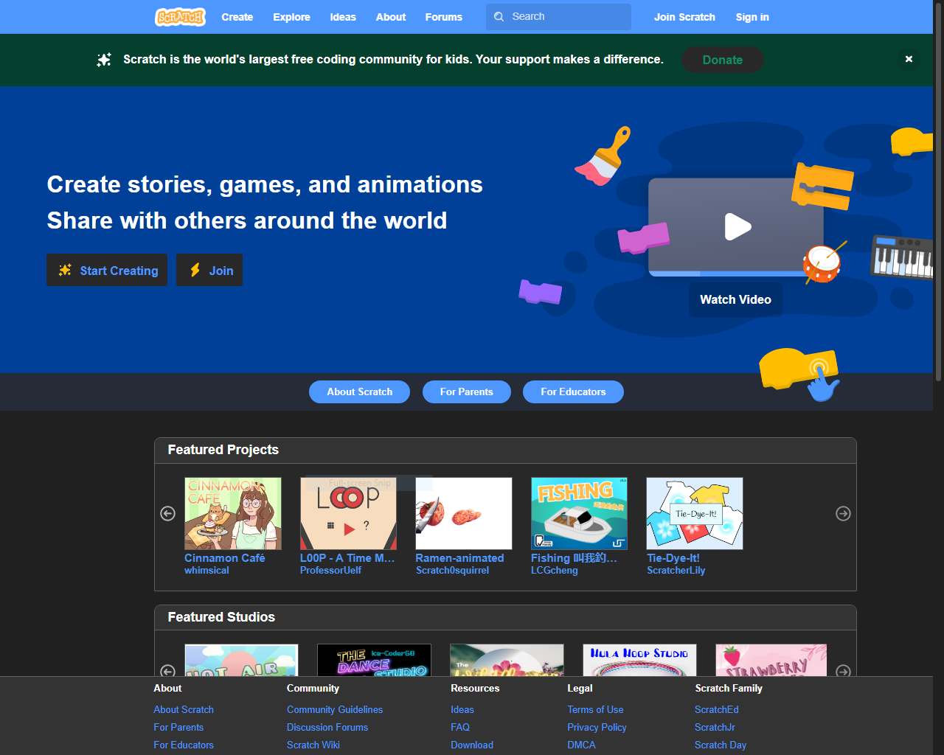Click the Donate button
The height and width of the screenshot is (755, 944).
pyautogui.click(x=722, y=60)
